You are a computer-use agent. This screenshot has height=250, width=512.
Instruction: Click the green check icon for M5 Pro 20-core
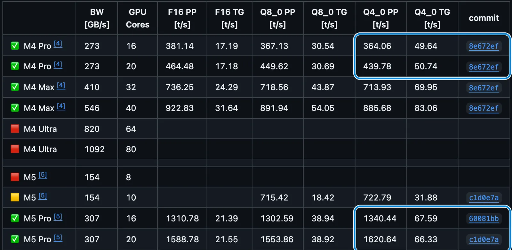pos(15,239)
